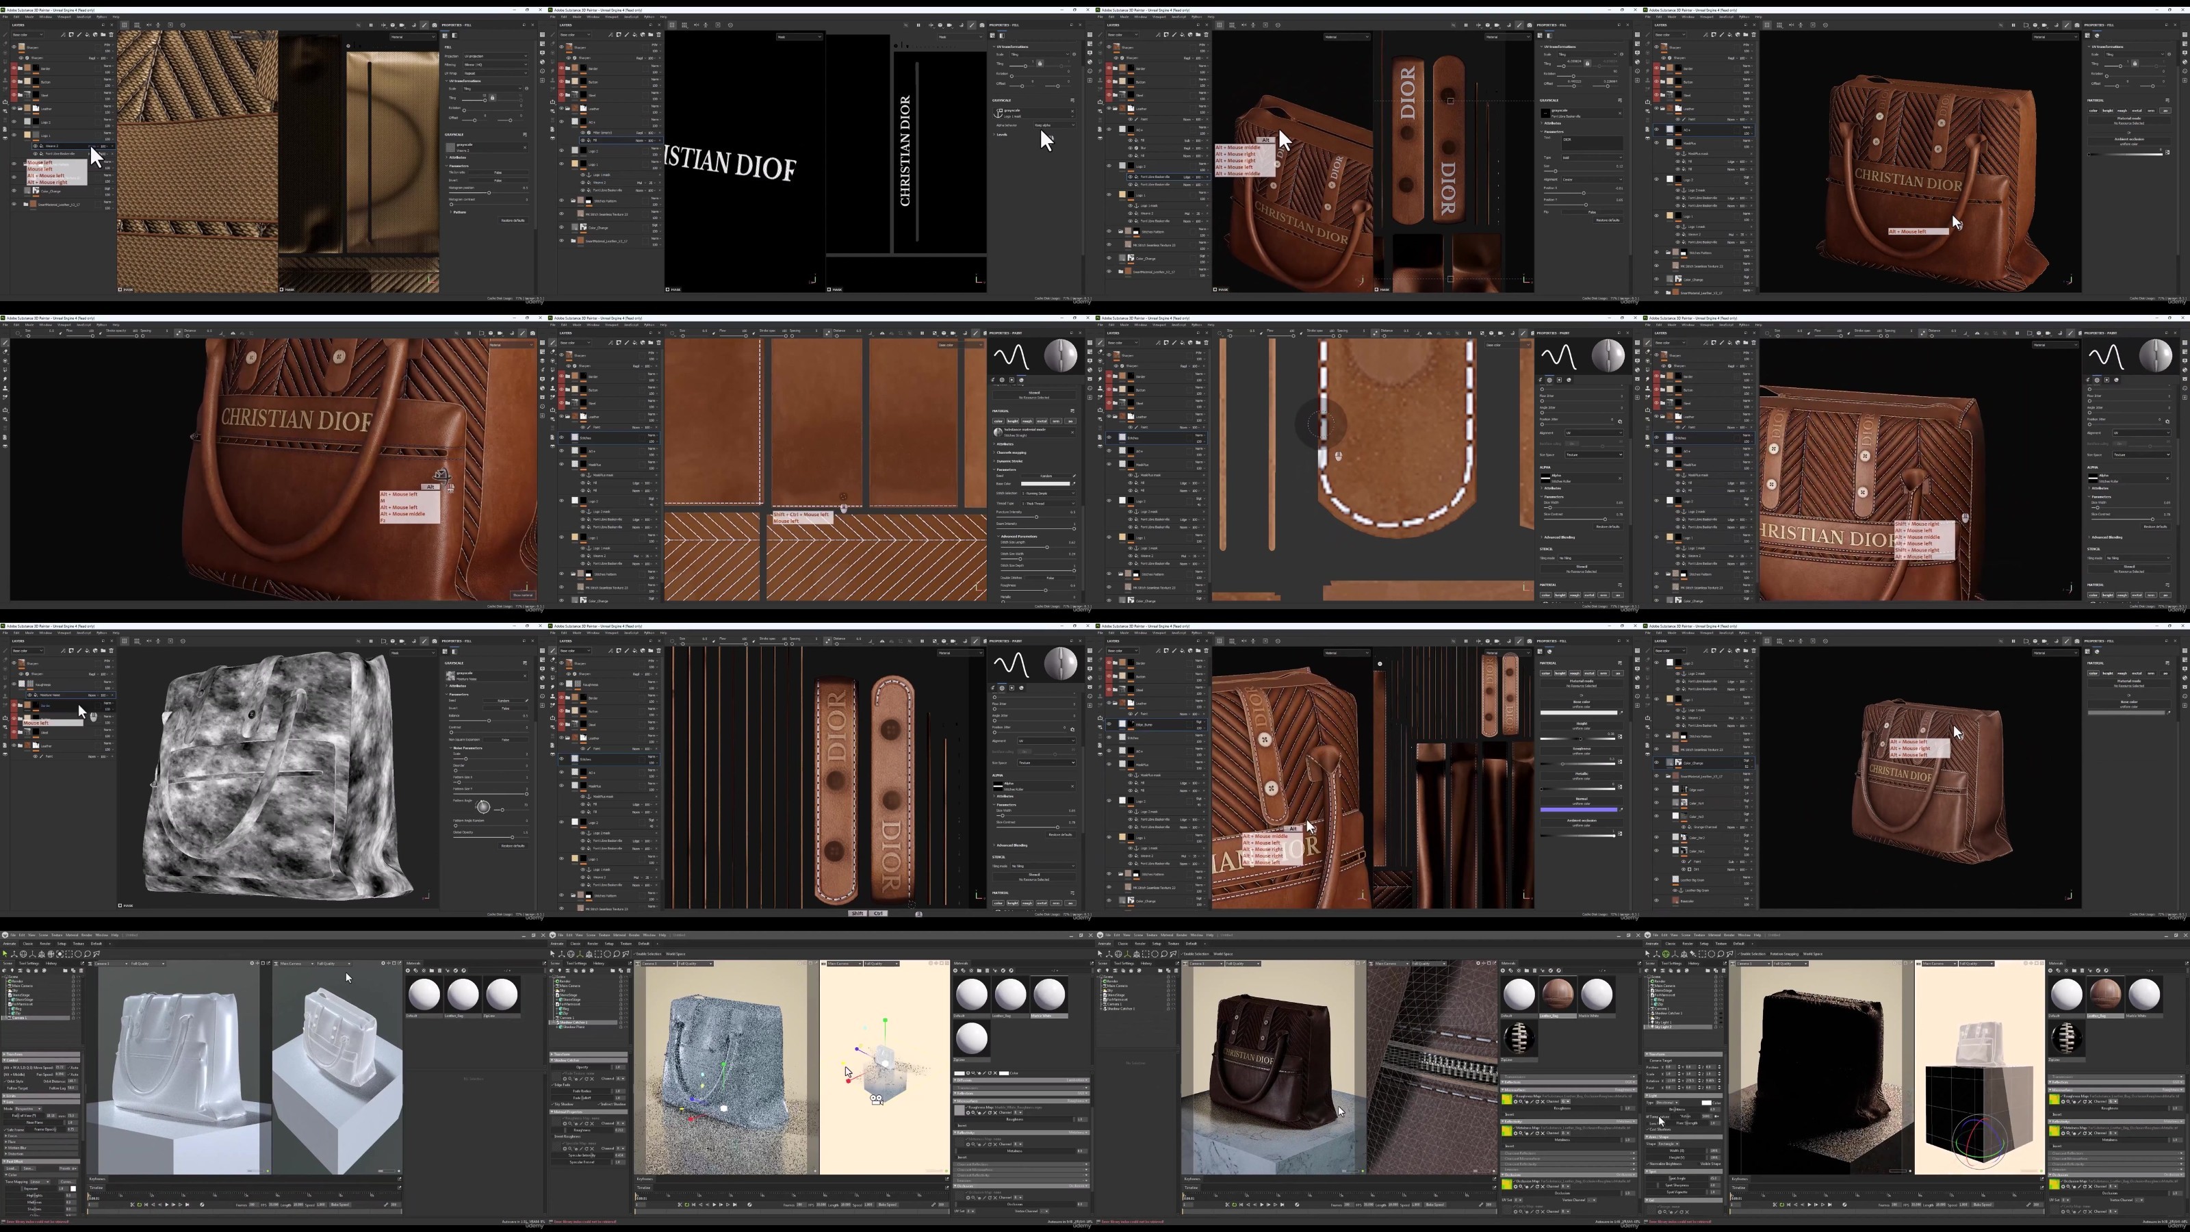Select the green highlighted Rotate tool in Toolbag
This screenshot has height=1232, width=2190.
(x=1666, y=954)
